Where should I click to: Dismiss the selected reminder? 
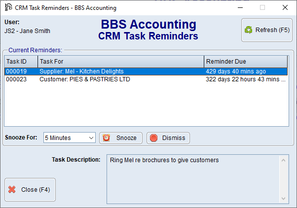click(x=168, y=138)
